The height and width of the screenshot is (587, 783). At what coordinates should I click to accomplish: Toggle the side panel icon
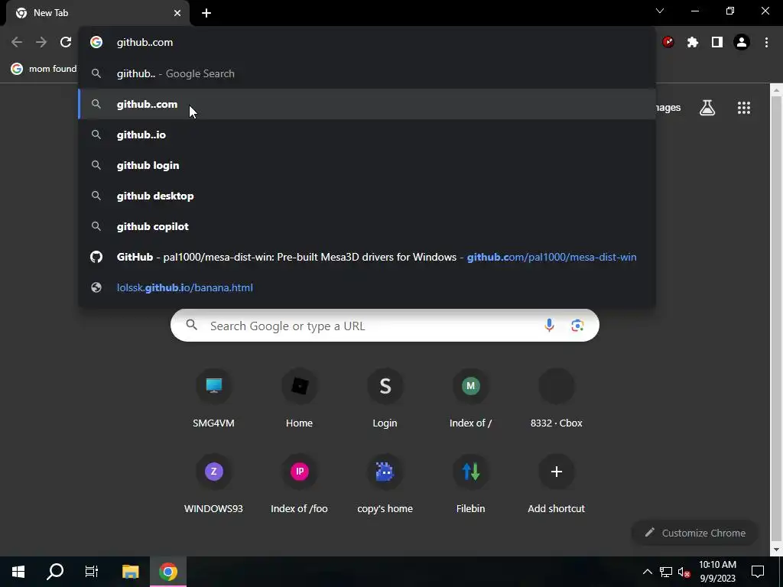(x=717, y=43)
